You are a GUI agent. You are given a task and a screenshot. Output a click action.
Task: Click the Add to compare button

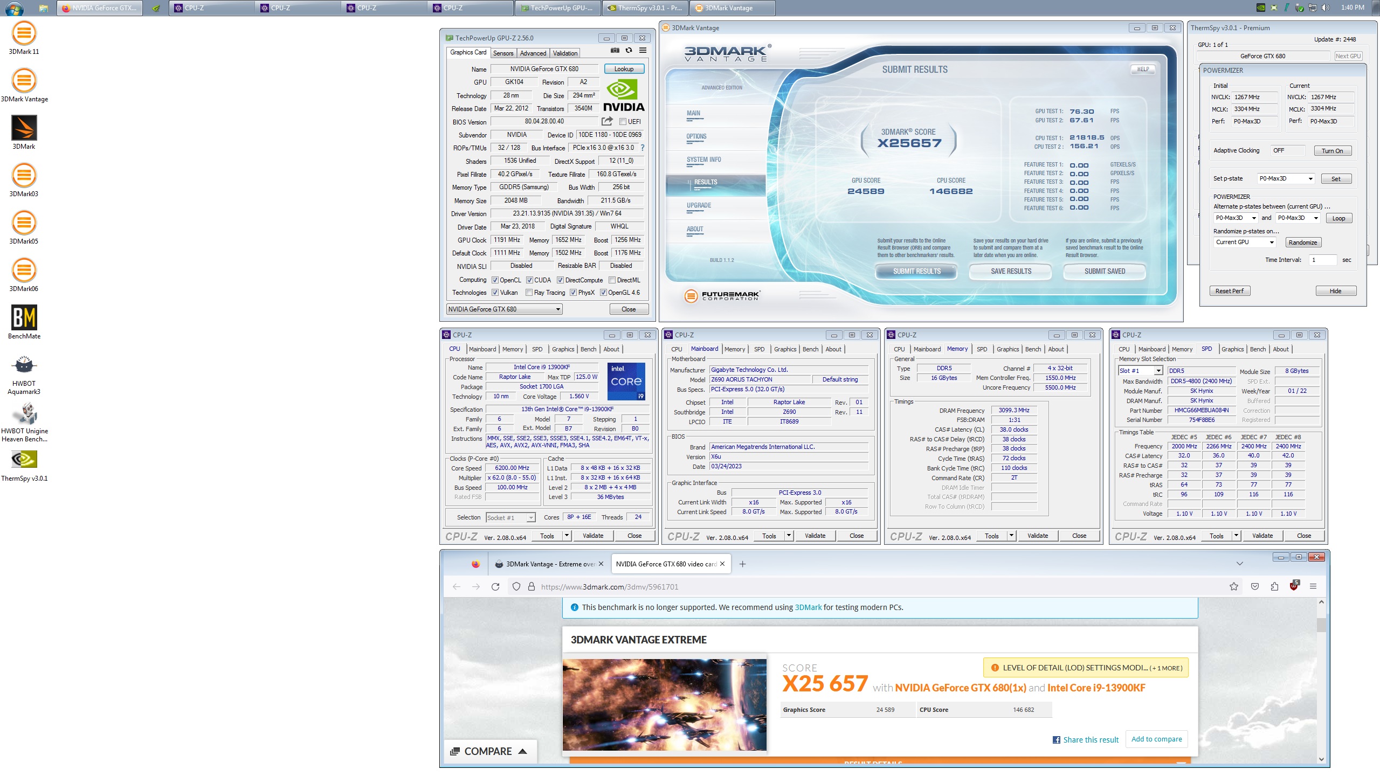[x=1156, y=739]
